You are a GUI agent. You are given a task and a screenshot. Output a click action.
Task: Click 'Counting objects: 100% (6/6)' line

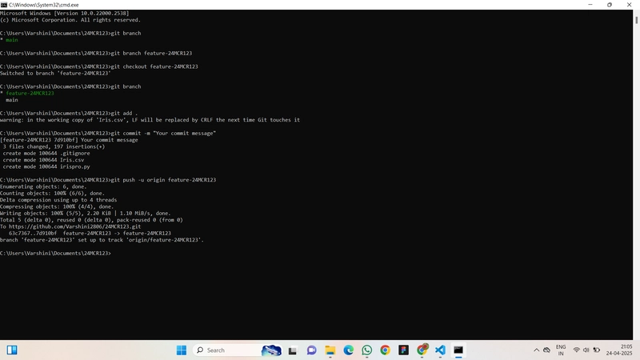[x=52, y=194]
